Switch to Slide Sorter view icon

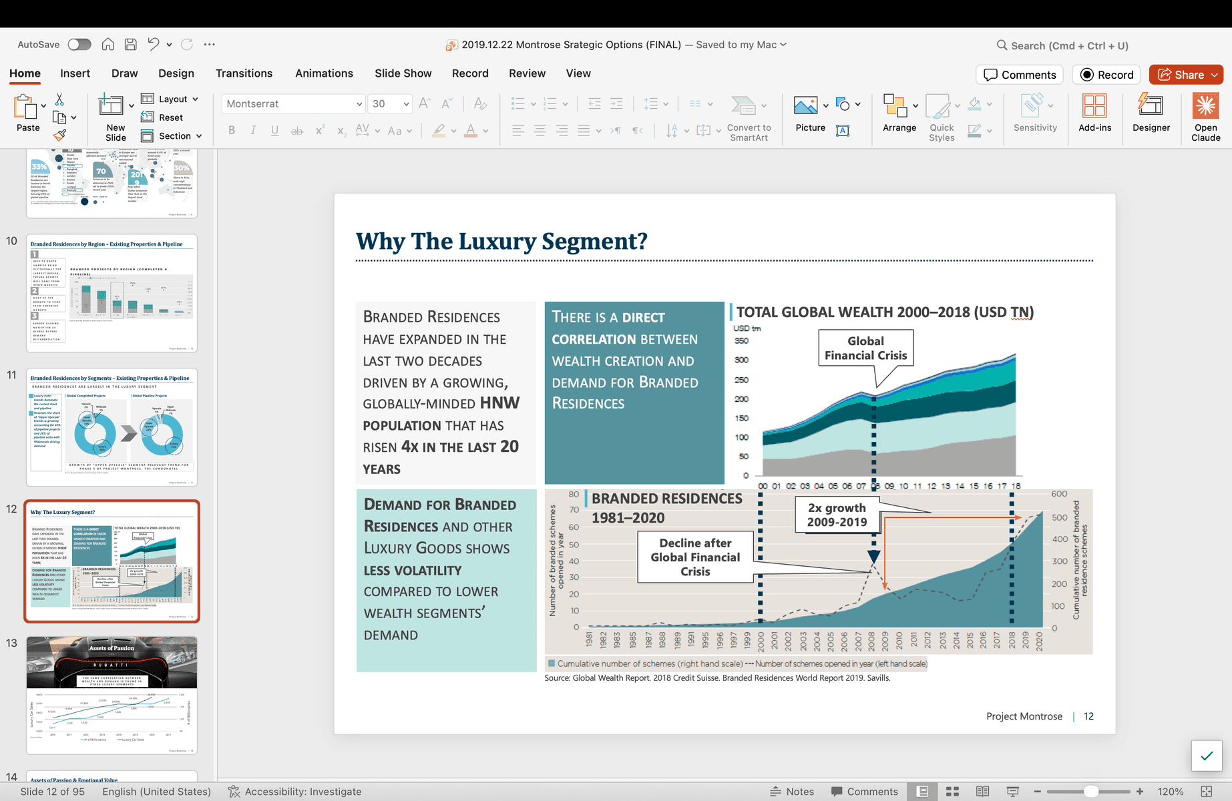952,792
